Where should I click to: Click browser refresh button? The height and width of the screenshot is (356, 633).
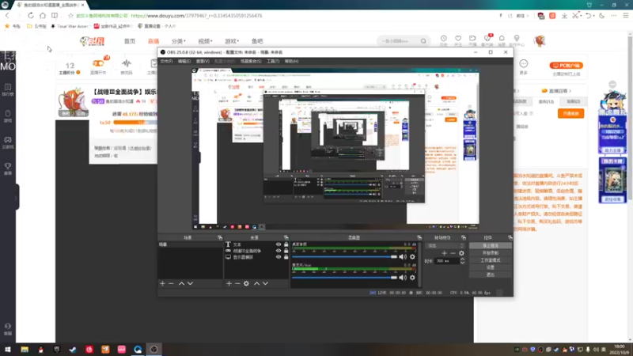31,15
